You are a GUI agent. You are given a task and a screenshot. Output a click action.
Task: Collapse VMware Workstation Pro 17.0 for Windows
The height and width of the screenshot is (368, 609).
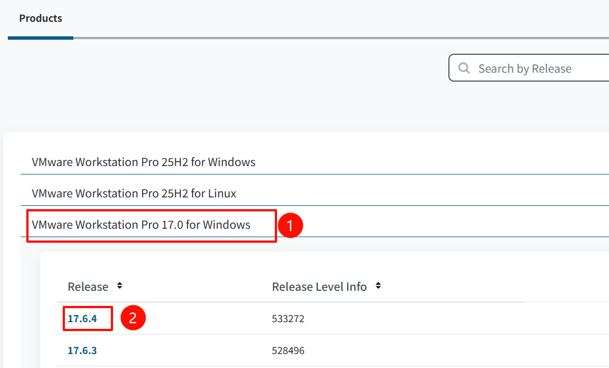(x=141, y=225)
